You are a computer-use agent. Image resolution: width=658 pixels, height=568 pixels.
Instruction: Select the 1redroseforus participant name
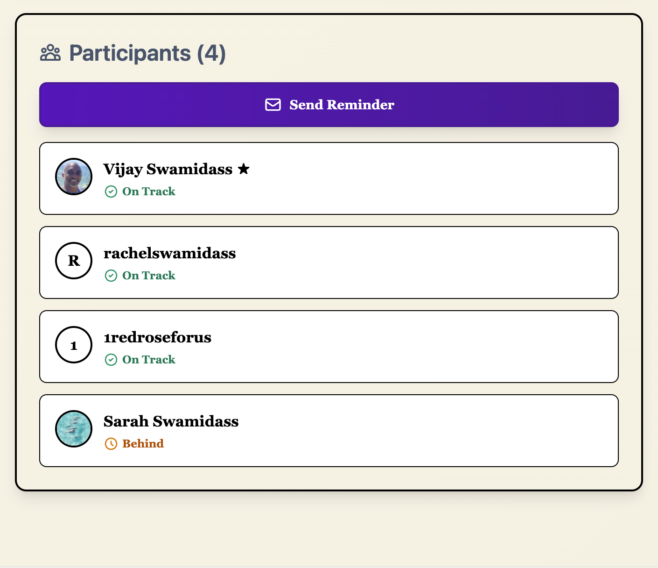(x=158, y=337)
